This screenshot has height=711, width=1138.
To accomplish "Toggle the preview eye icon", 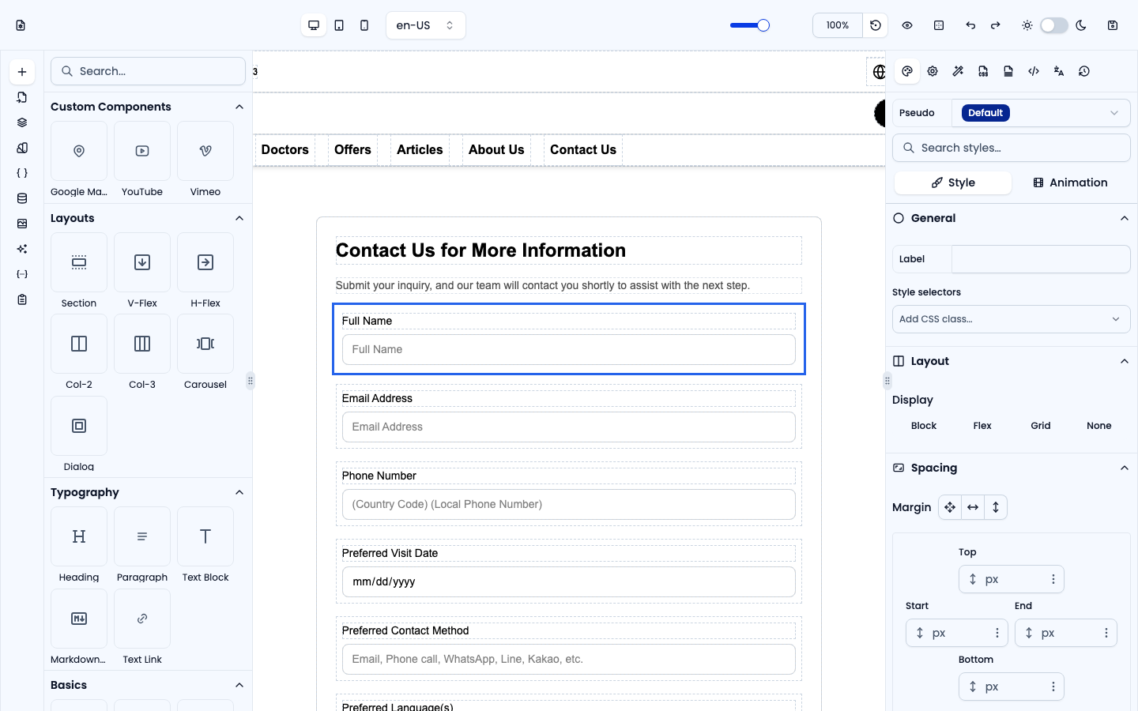I will [907, 25].
